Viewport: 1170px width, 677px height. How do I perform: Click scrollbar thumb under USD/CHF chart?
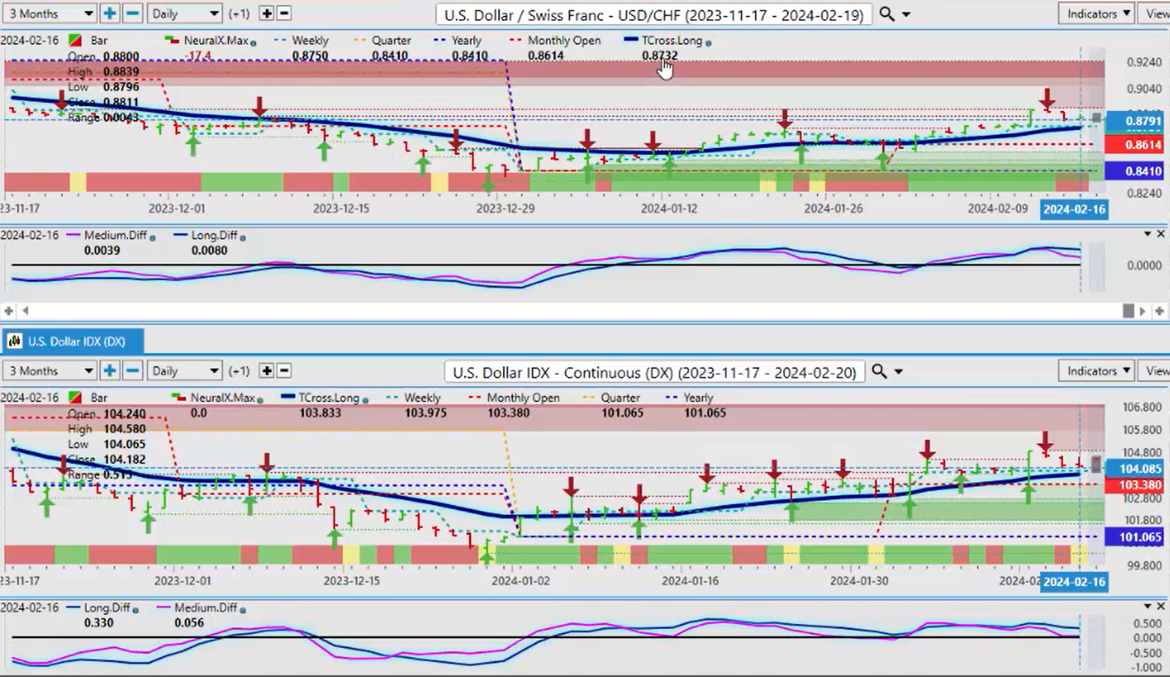coord(1128,311)
